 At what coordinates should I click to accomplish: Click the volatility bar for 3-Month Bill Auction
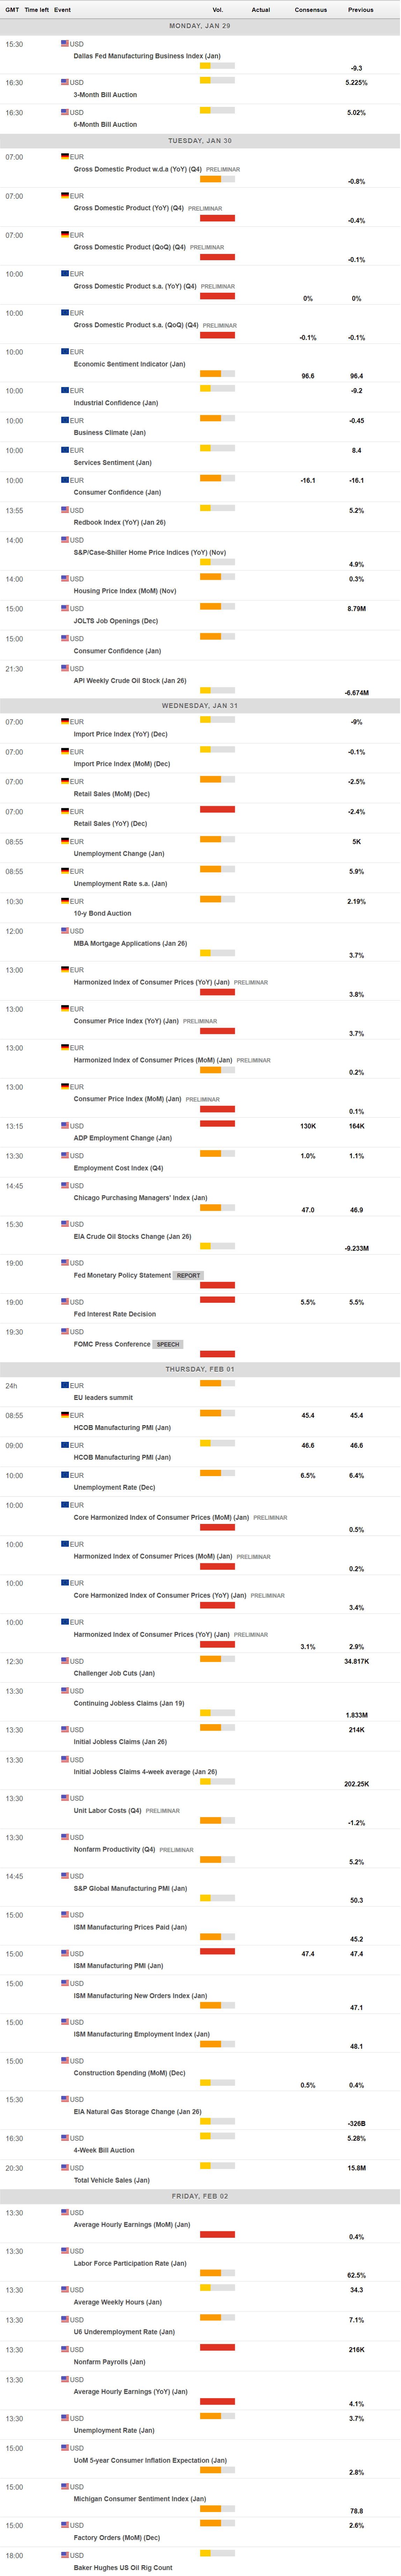pyautogui.click(x=217, y=80)
